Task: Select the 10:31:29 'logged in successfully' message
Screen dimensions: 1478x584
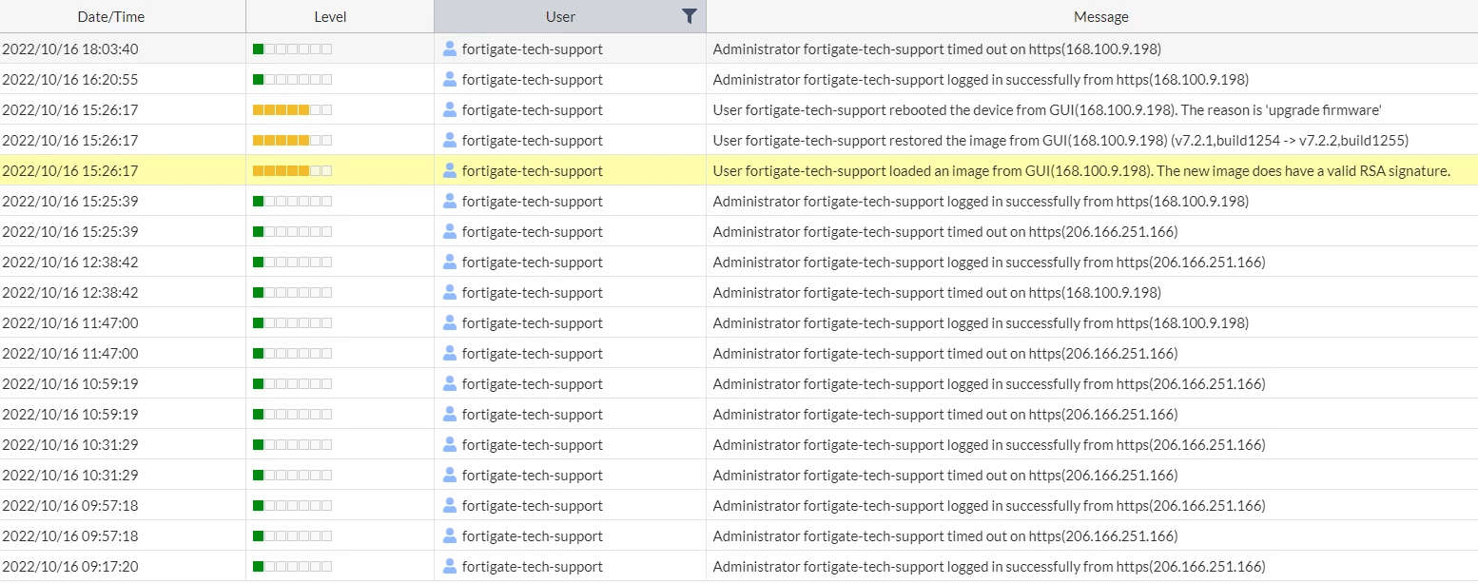Action: point(989,444)
